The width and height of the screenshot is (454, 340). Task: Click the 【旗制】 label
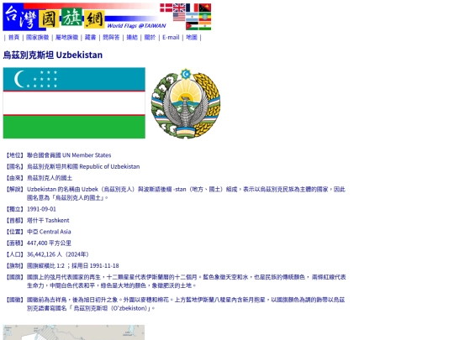tap(14, 265)
